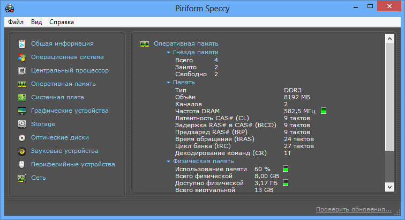View the Звуковые устройства section
Screen dimensions: 405x220
(x=65, y=151)
